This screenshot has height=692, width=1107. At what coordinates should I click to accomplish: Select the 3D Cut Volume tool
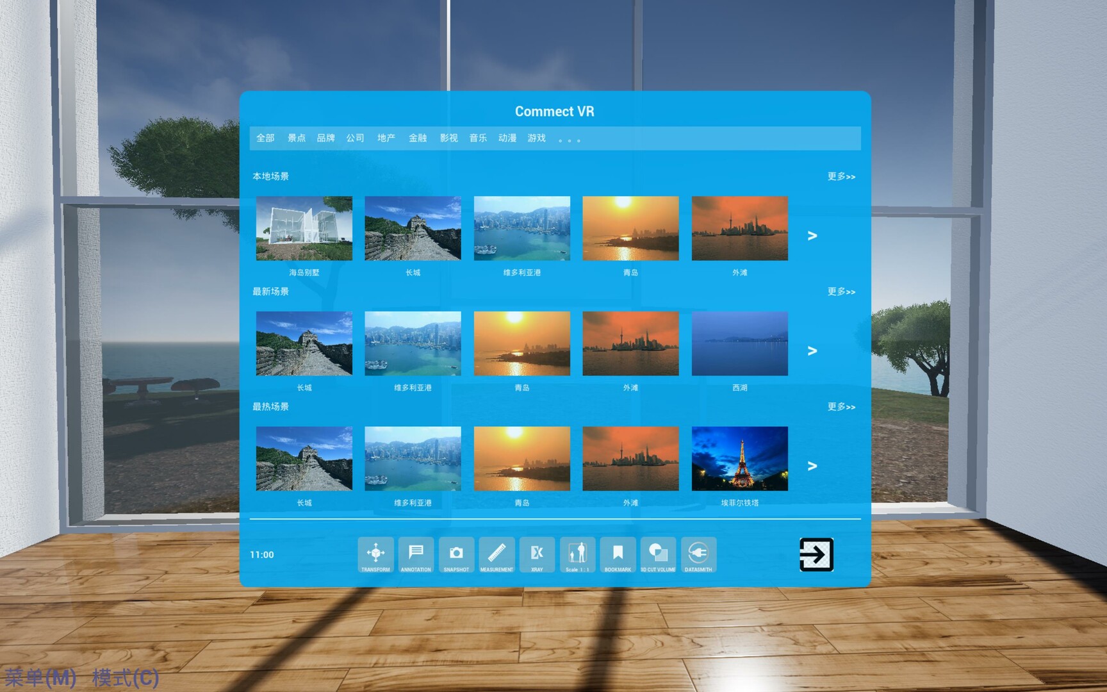coord(658,555)
